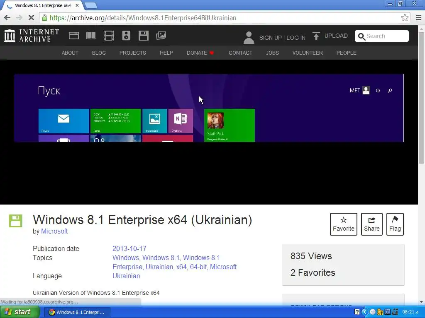This screenshot has width=425, height=318.
Task: Click the magnifier icon in search box
Action: point(361,36)
